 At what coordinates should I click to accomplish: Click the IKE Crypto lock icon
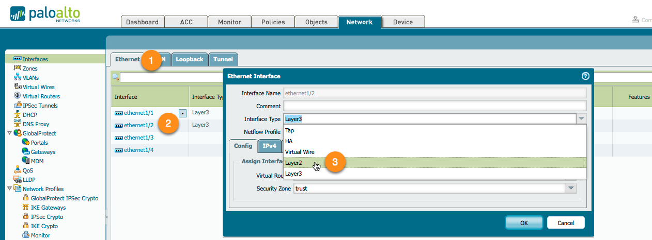tap(26, 226)
